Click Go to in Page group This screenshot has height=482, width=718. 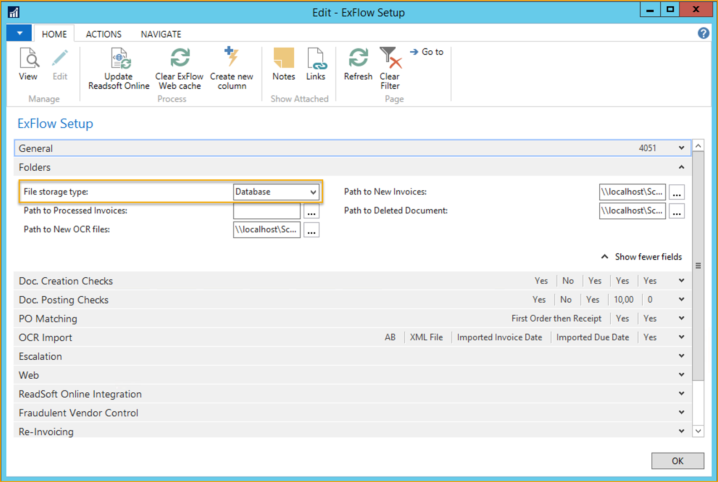point(427,52)
